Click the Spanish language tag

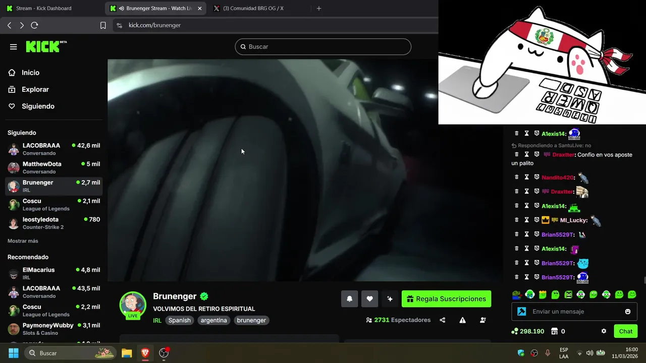tap(179, 320)
